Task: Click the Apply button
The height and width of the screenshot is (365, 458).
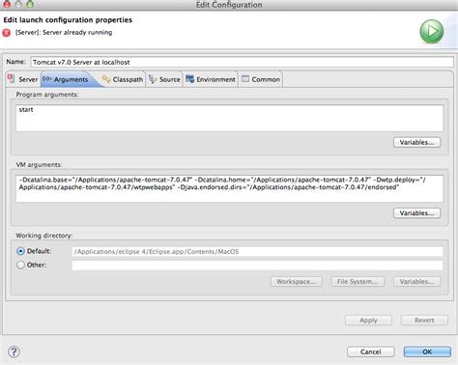Action: coord(368,321)
